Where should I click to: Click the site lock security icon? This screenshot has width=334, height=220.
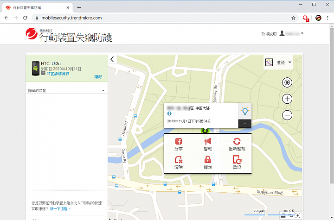tap(37, 18)
